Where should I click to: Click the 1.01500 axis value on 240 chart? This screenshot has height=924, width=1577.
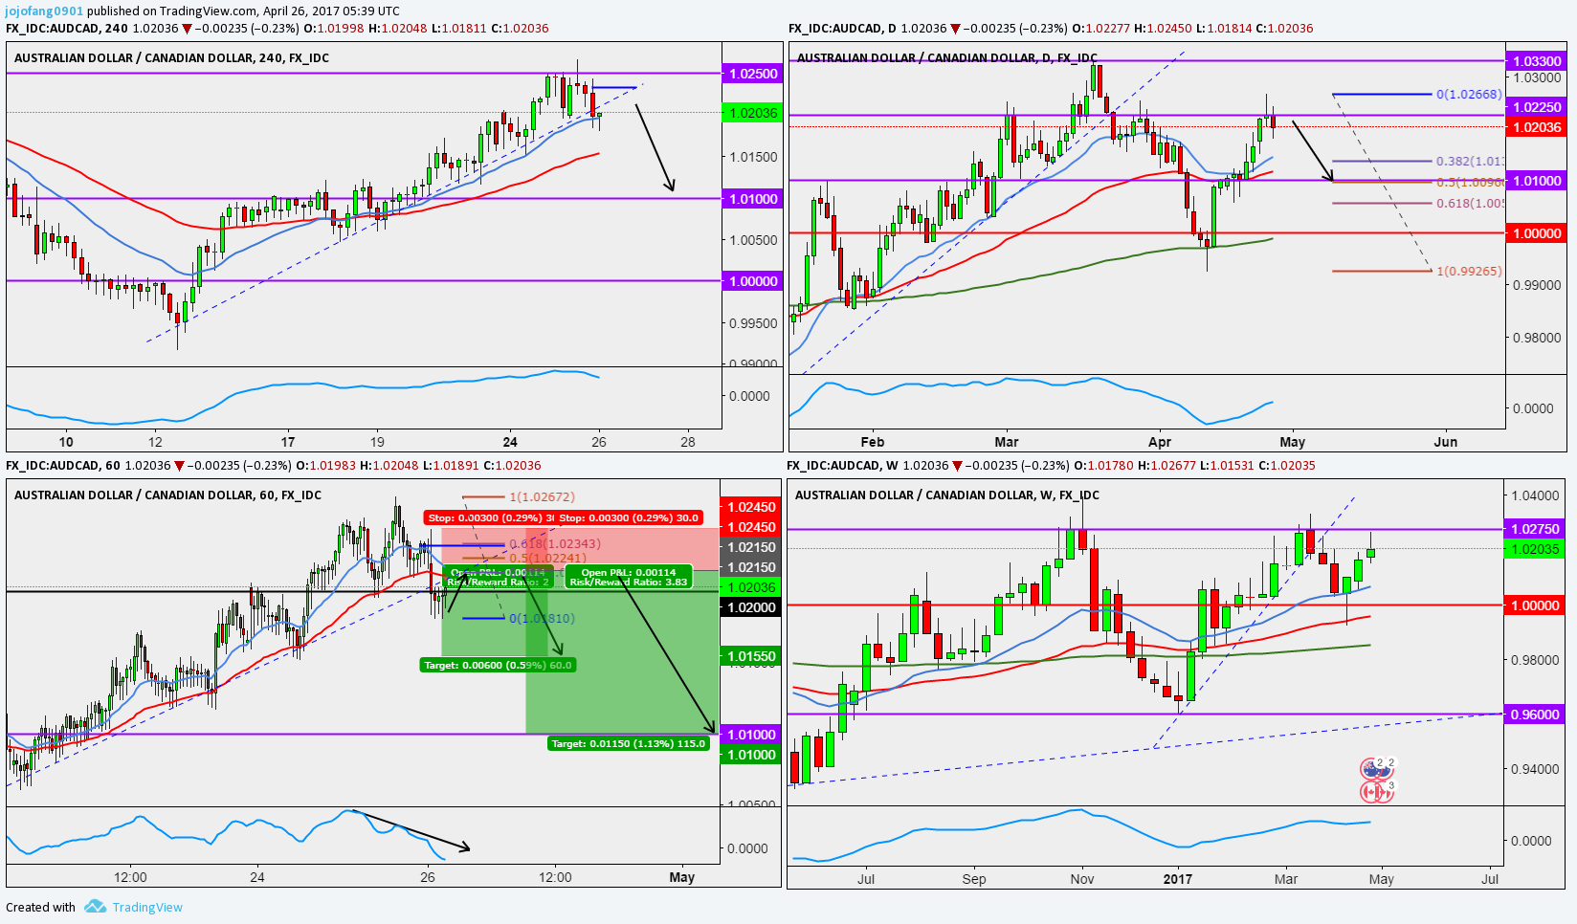coord(753,157)
